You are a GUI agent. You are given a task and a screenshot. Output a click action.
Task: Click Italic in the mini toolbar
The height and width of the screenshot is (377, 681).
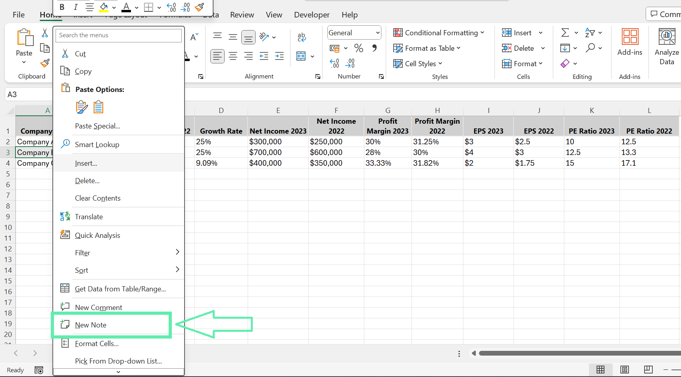click(x=75, y=7)
